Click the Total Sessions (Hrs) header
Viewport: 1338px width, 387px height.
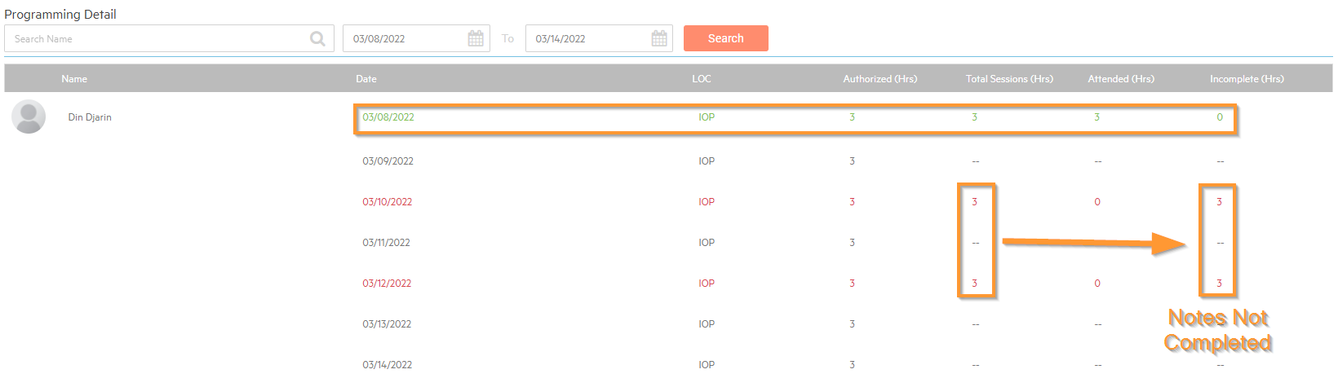(x=1009, y=79)
